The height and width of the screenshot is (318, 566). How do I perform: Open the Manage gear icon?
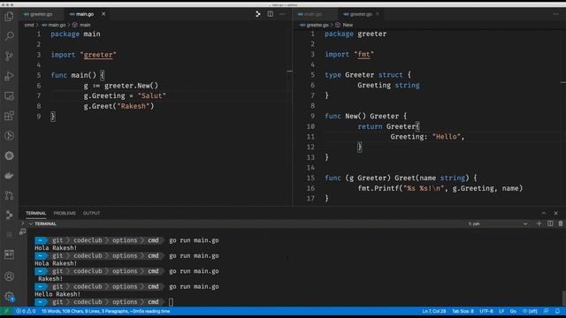[x=9, y=297]
